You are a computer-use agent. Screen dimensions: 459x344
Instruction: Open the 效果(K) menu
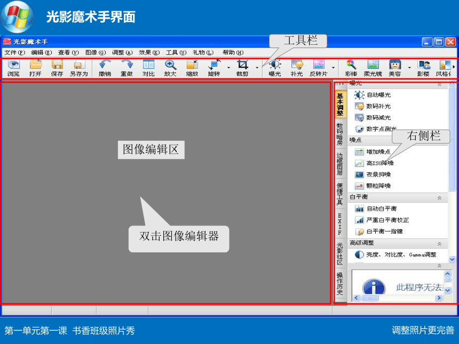149,53
